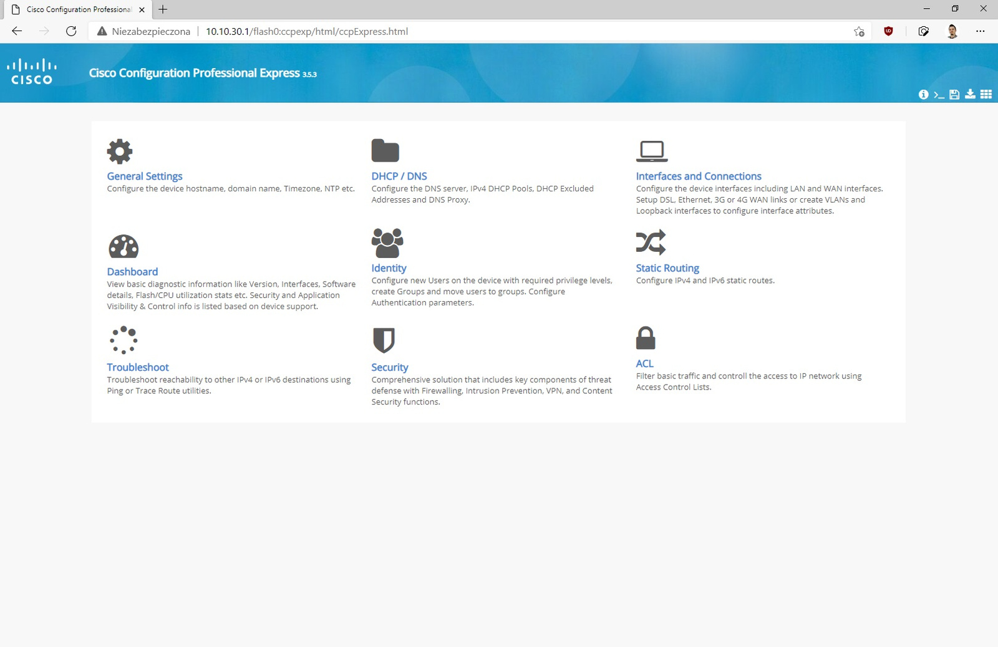Open the browser Settings and more menu
998x647 pixels.
pos(980,31)
